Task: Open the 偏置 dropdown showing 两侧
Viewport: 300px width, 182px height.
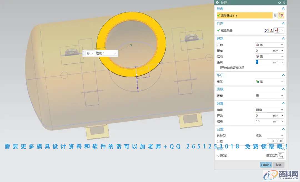Action: [x=269, y=110]
